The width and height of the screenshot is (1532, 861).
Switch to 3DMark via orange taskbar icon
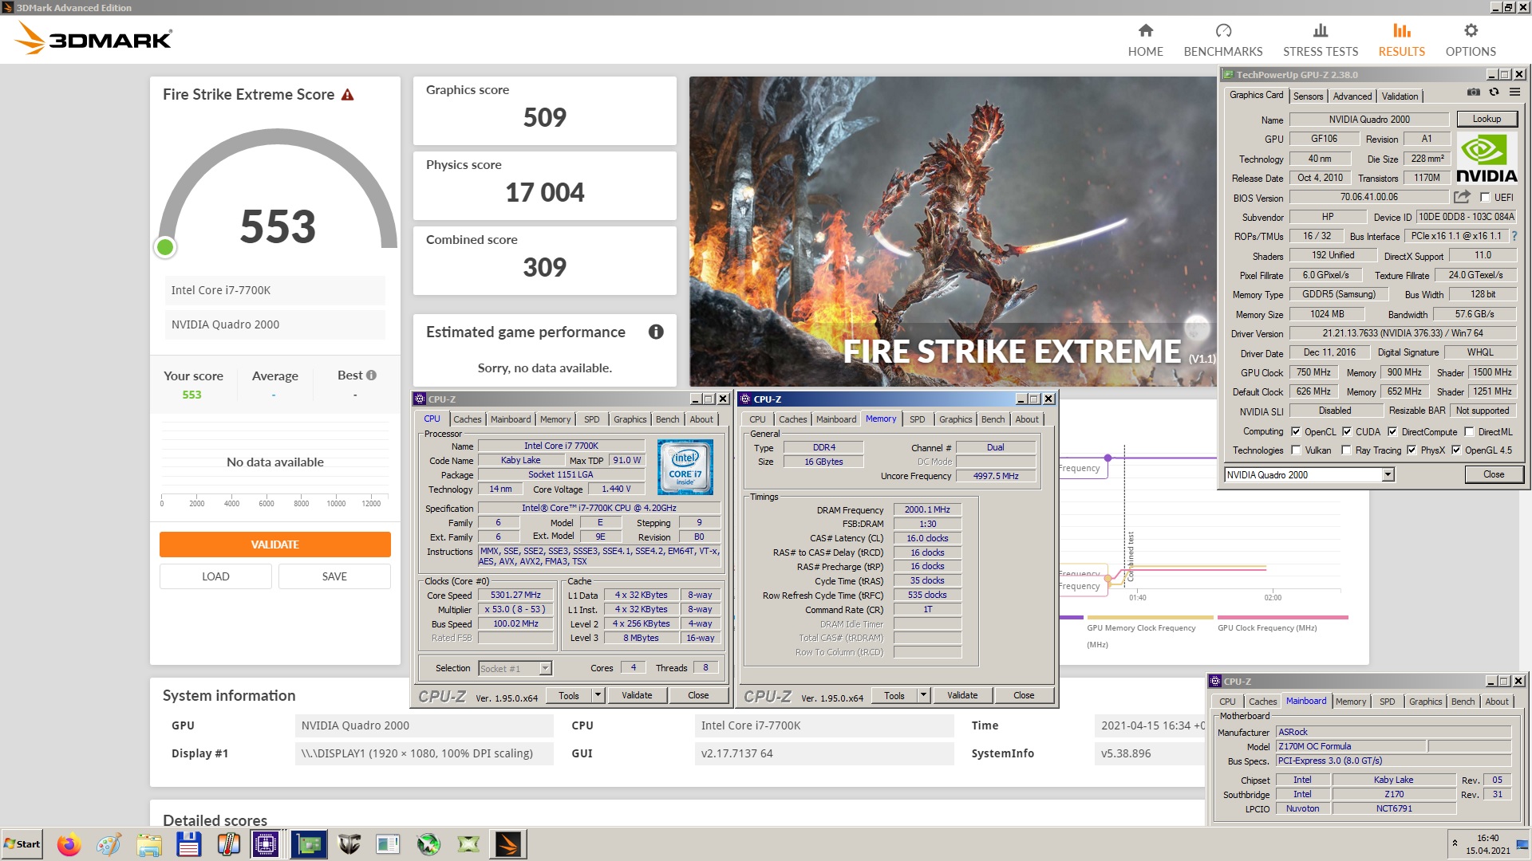click(x=508, y=843)
